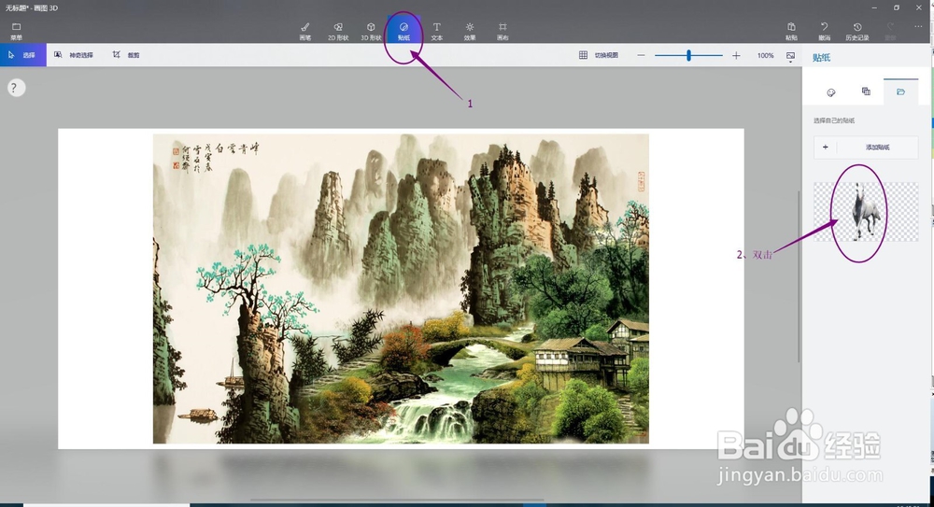934x507 pixels.
Task: Click the redo arrow icon
Action: click(890, 27)
